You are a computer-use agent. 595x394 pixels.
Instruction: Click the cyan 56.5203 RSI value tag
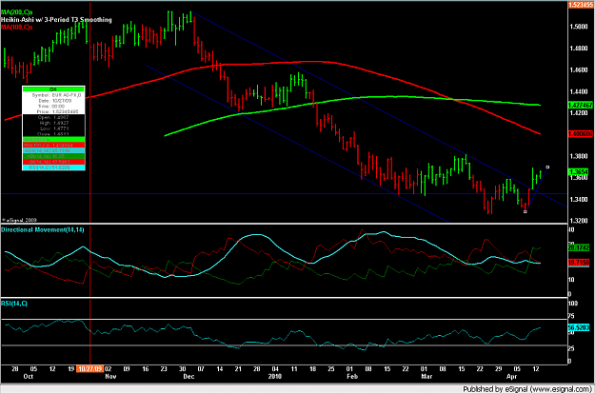(x=579, y=327)
